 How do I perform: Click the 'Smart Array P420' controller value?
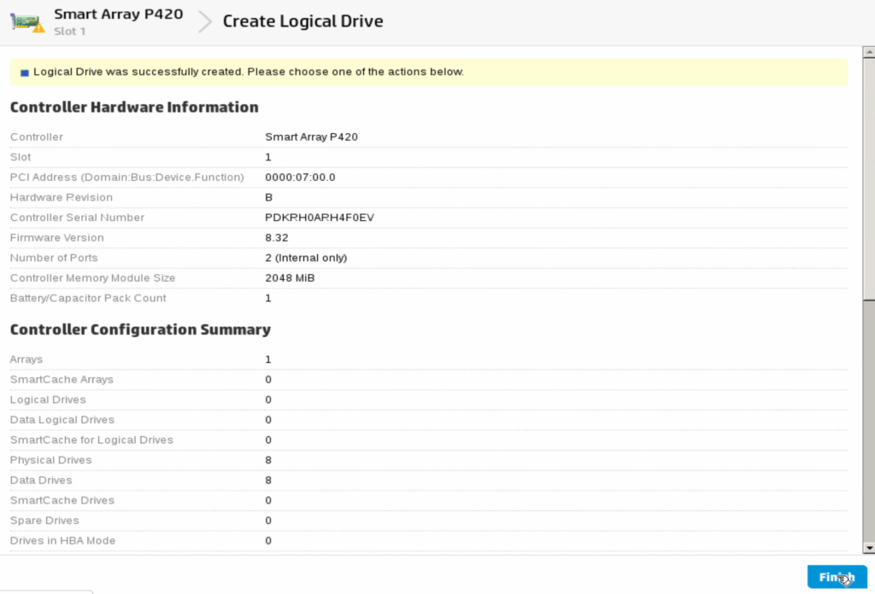311,137
